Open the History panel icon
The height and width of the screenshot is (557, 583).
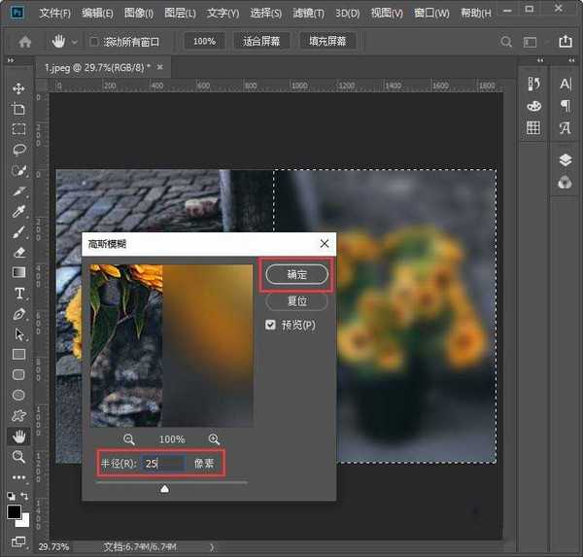533,85
